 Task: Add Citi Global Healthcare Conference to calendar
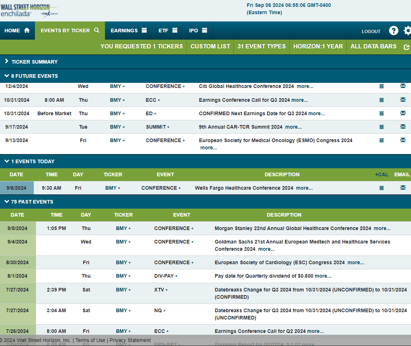[x=382, y=86]
